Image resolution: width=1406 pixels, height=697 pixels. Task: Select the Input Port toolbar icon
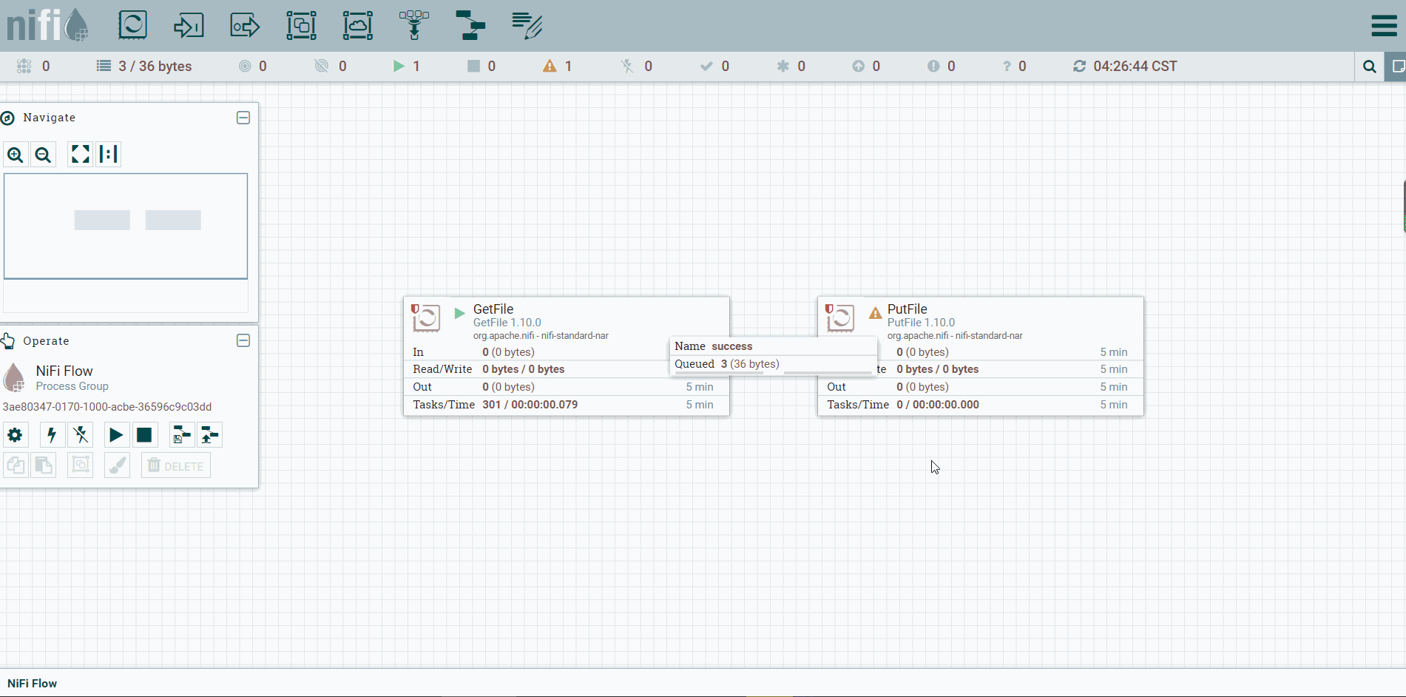click(x=189, y=25)
